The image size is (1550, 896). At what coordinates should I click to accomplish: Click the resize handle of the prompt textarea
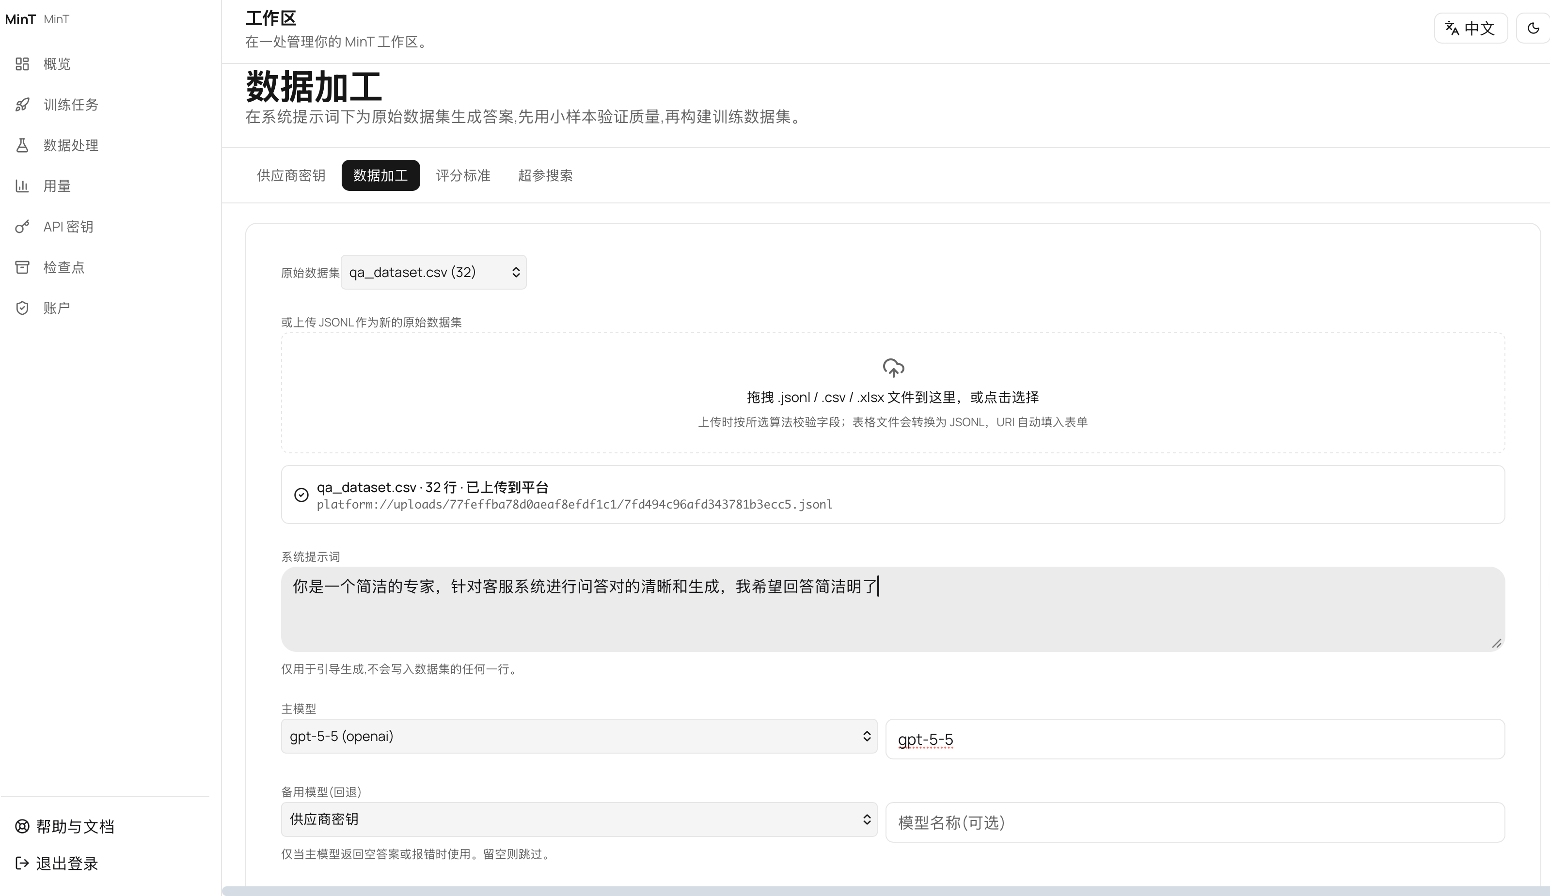(x=1497, y=643)
